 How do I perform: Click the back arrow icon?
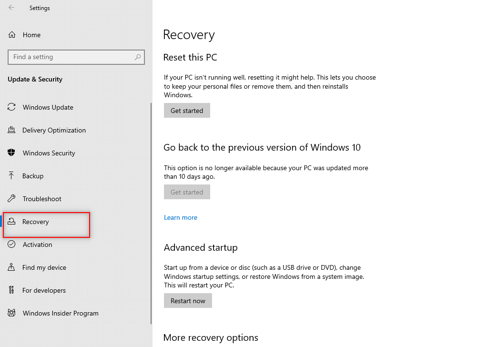(11, 8)
